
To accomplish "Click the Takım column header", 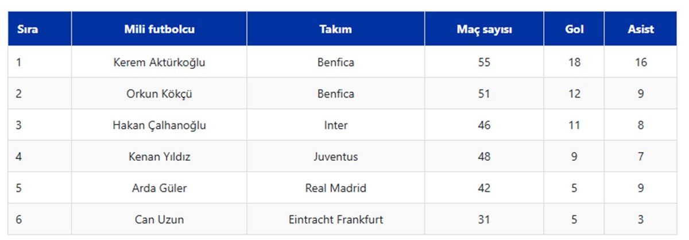I will [336, 29].
